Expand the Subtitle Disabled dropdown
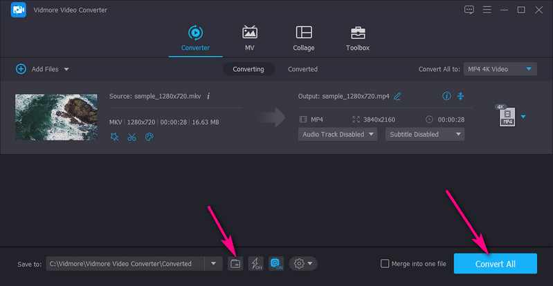Screen dimensions: 553x286 (424, 134)
